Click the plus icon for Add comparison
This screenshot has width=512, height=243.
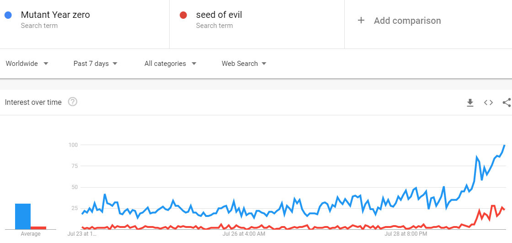click(x=361, y=20)
